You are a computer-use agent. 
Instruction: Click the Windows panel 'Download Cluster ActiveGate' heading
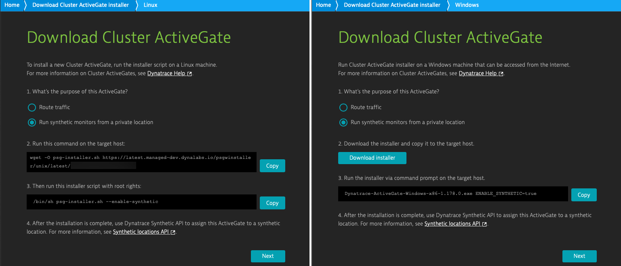(440, 38)
